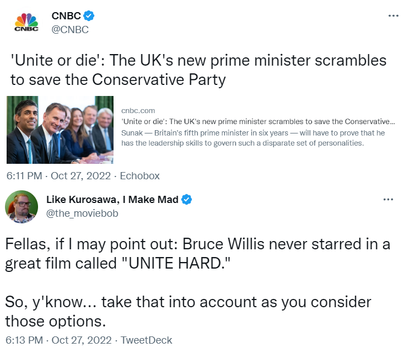The height and width of the screenshot is (353, 404).
Task: Click the verified badge beside 'I Make Mad'
Action: 187,200
